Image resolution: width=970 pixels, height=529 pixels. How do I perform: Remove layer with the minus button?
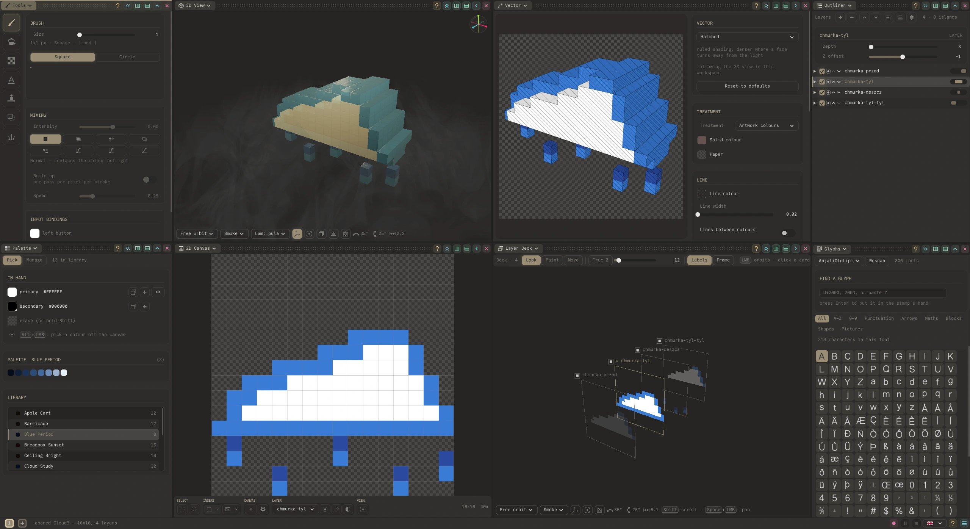[x=852, y=17]
